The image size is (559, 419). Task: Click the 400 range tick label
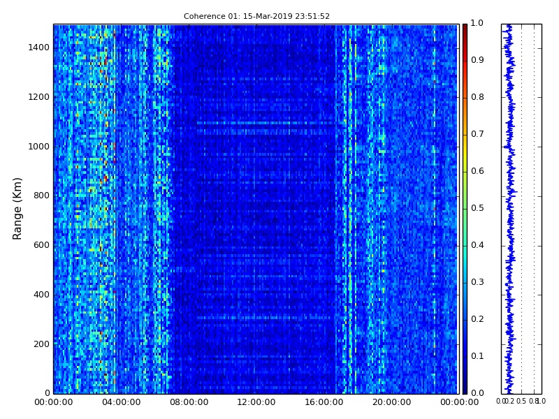tap(41, 295)
